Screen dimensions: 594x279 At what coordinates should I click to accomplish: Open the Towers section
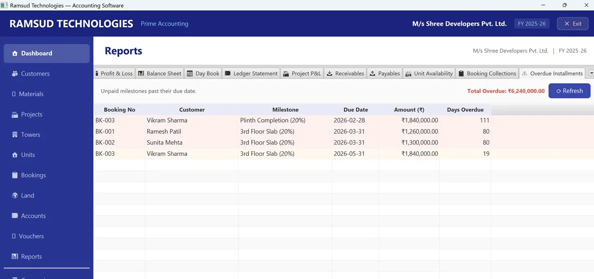pyautogui.click(x=47, y=134)
